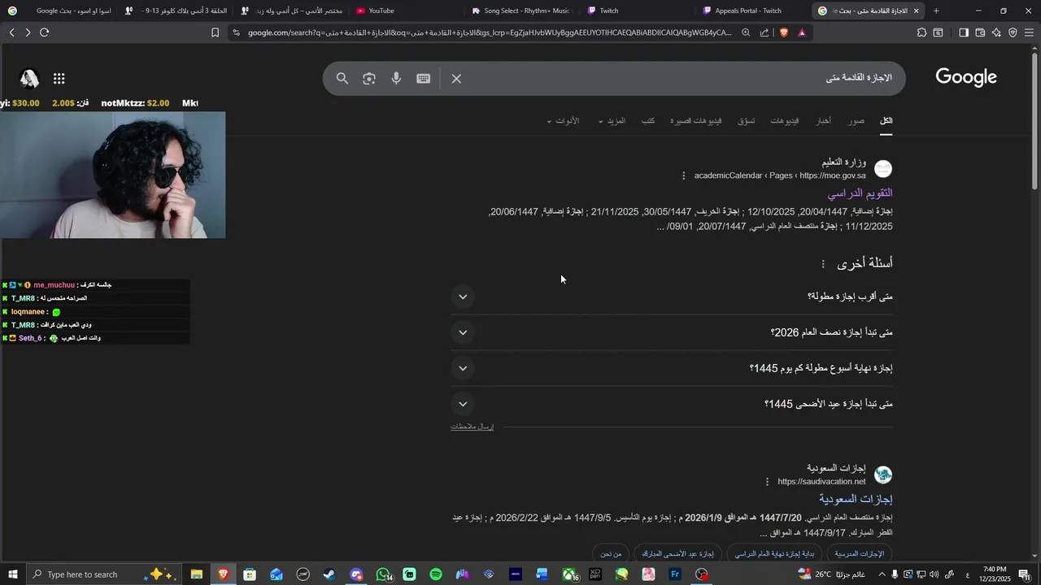Click the Google search magnifier icon
The height and width of the screenshot is (585, 1041).
[342, 79]
